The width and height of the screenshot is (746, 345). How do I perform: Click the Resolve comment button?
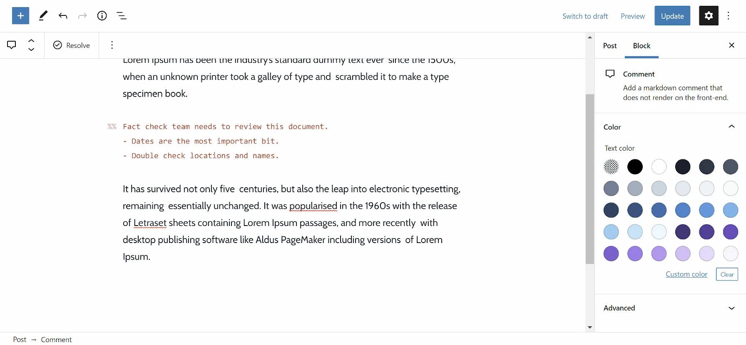click(72, 45)
